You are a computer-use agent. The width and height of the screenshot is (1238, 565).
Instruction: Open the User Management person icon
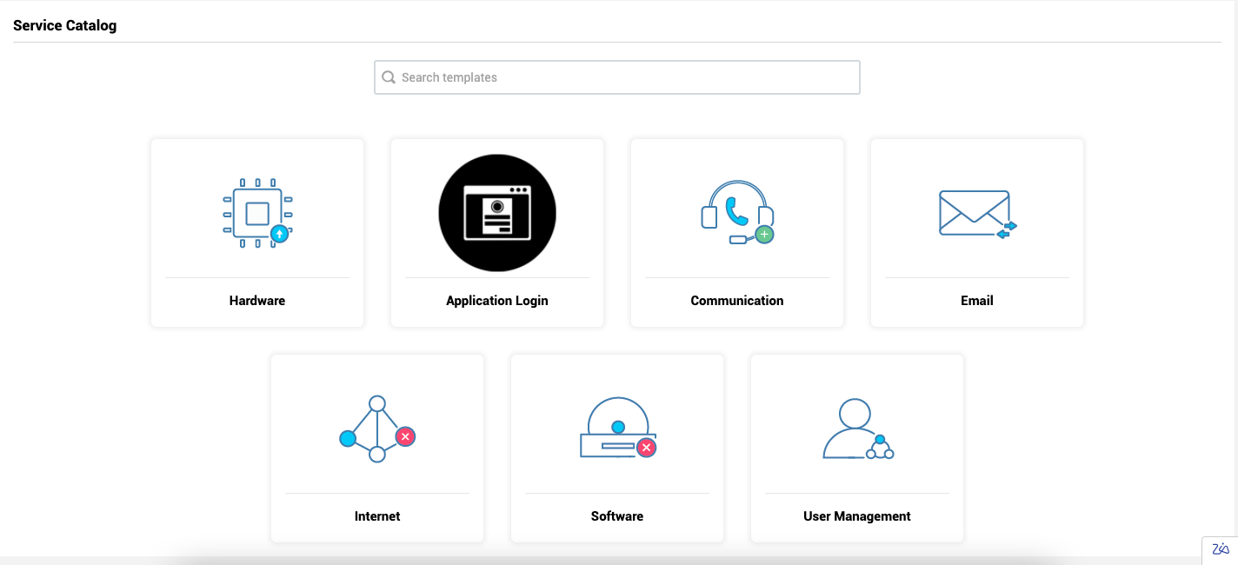(856, 428)
